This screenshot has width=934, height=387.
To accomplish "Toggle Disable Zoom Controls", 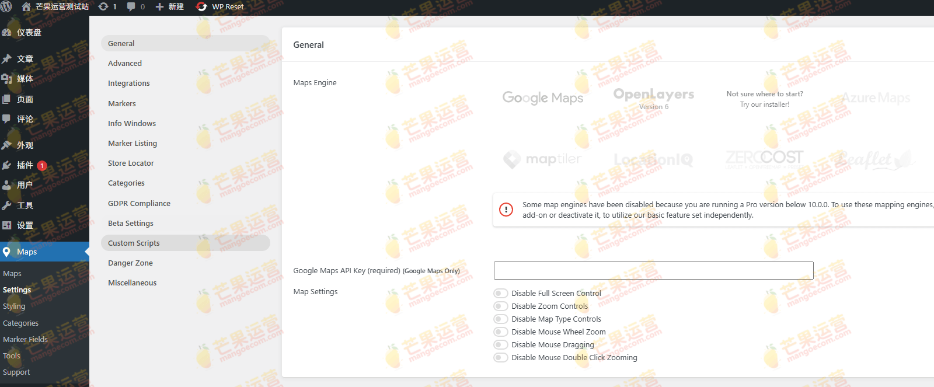I will point(501,306).
